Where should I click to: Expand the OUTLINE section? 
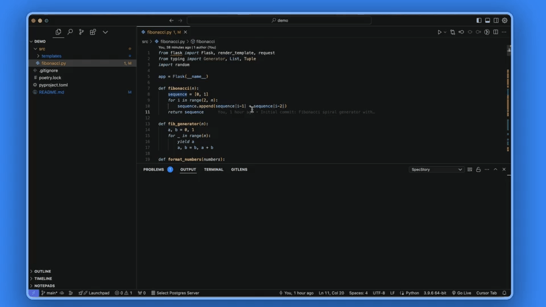[43, 271]
